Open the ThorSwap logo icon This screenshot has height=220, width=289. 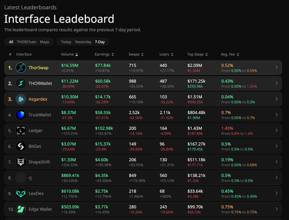click(21, 67)
